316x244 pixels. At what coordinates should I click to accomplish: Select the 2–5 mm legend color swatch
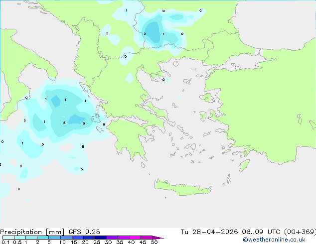point(43,238)
